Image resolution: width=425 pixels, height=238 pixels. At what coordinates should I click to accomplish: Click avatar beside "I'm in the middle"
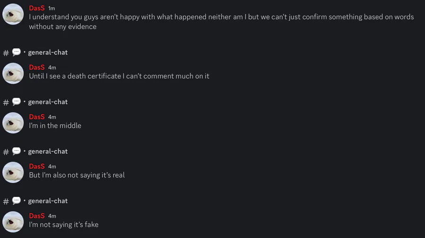pyautogui.click(x=13, y=123)
